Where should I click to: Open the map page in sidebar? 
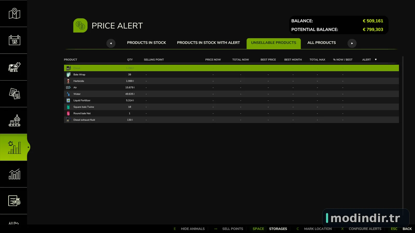click(x=14, y=13)
